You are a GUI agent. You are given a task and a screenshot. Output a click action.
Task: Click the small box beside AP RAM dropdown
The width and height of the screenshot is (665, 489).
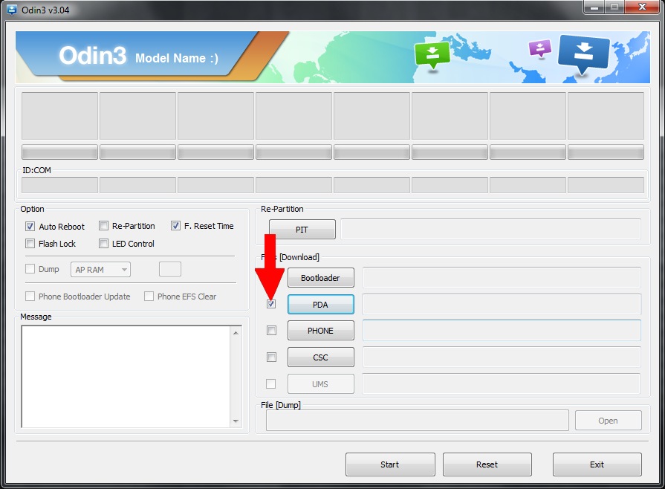170,269
